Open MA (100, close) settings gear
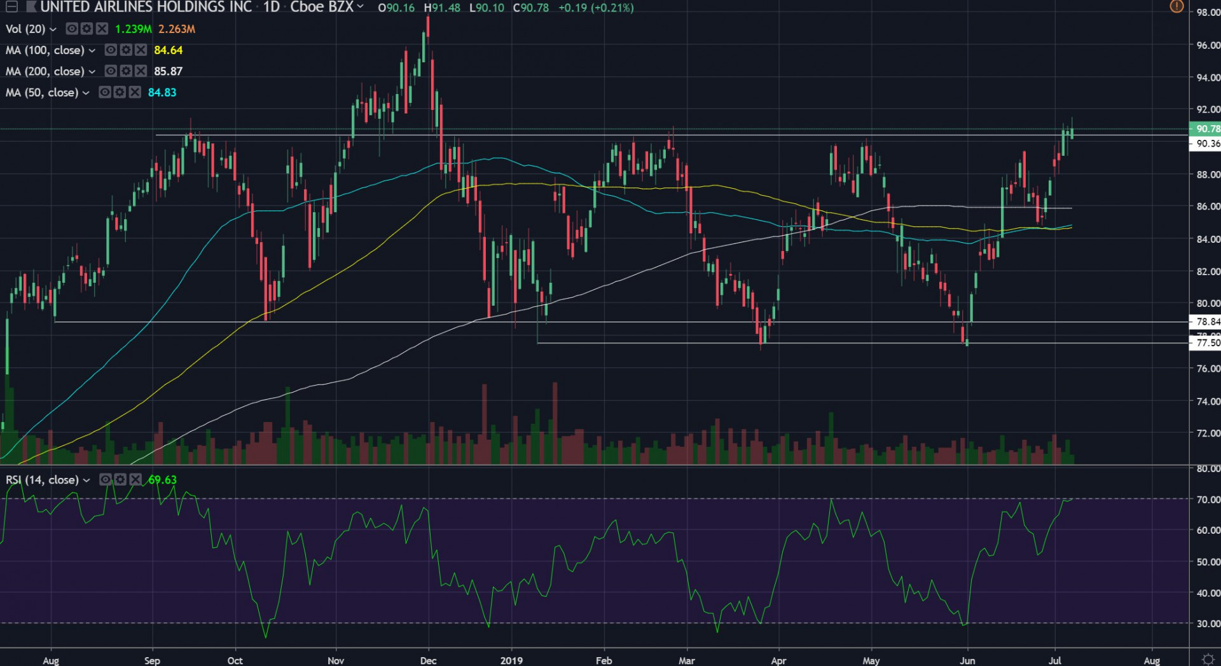This screenshot has height=666, width=1221. coord(126,50)
